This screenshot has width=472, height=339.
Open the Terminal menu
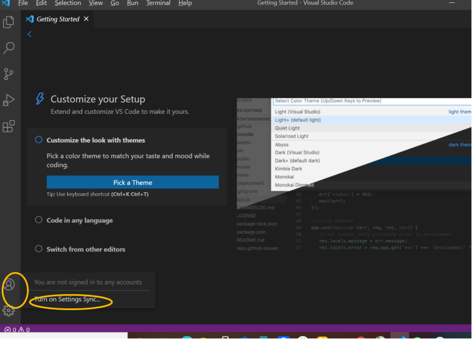tap(158, 3)
